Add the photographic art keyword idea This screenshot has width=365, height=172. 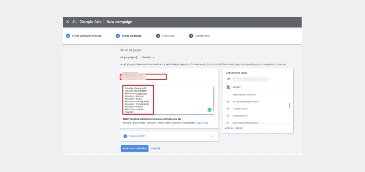point(228,116)
